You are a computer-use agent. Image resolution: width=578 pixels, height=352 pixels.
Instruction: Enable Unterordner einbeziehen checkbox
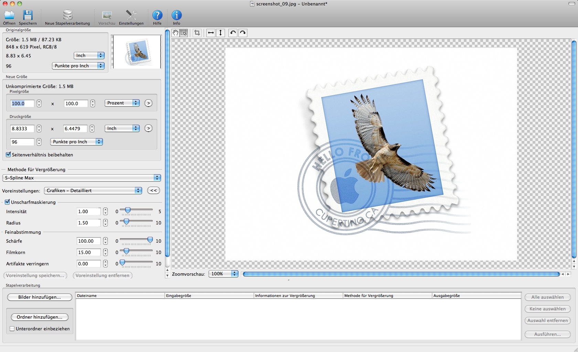pos(12,329)
